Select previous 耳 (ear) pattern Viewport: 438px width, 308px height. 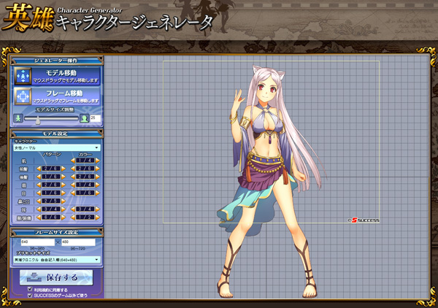pos(39,209)
